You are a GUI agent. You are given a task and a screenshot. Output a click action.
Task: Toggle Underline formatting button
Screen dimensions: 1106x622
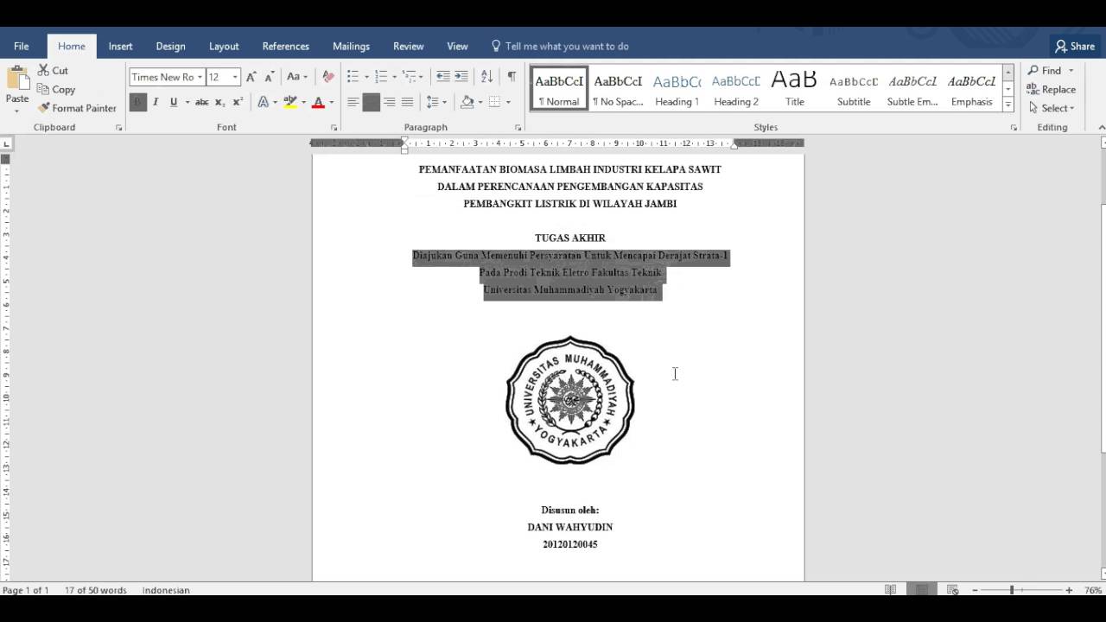(174, 102)
